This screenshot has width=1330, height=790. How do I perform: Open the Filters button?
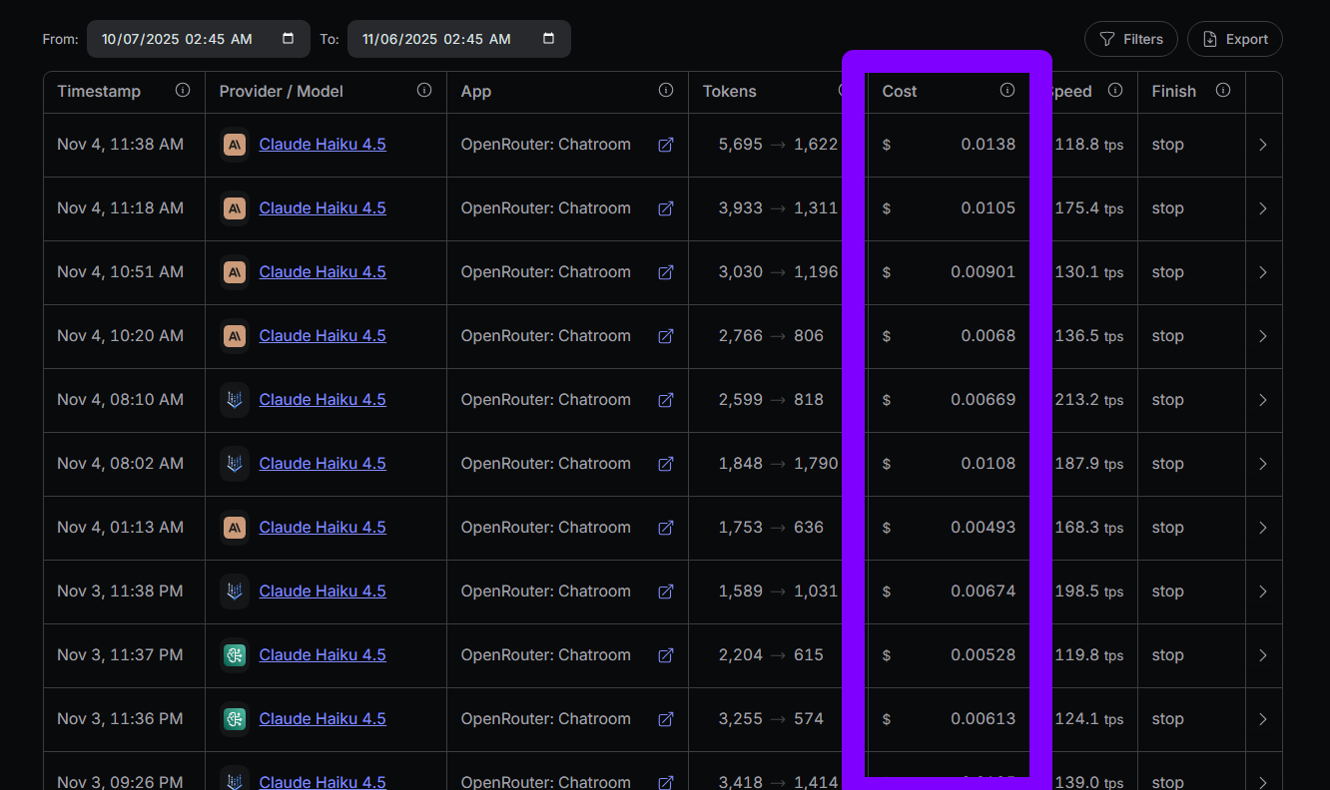(x=1131, y=39)
